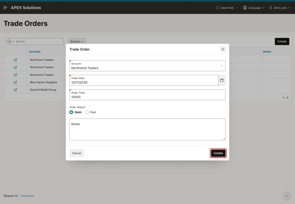The height and width of the screenshot is (204, 295).
Task: Click into the Notes text area
Action: point(147,129)
